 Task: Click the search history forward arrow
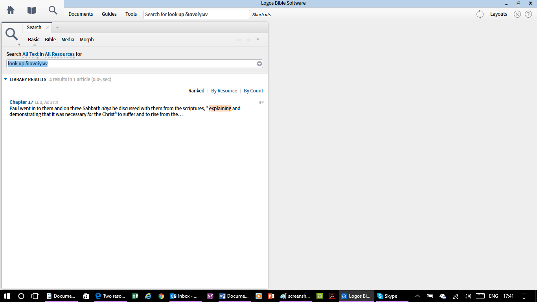(x=248, y=40)
